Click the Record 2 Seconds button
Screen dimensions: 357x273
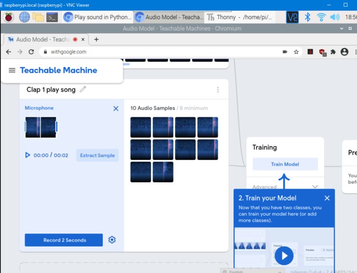[64, 240]
